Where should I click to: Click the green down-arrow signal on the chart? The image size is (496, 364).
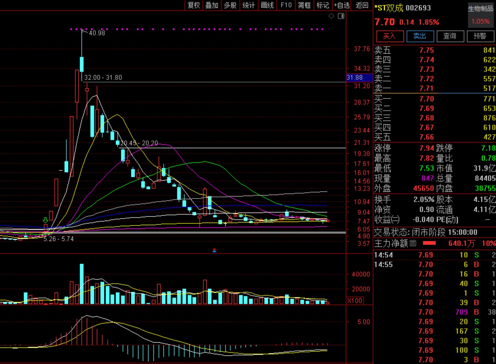pos(45,220)
